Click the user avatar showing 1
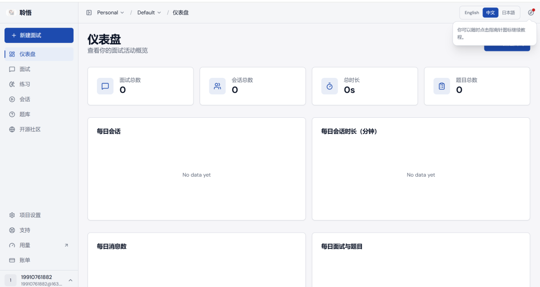This screenshot has width=540, height=287. [10, 280]
